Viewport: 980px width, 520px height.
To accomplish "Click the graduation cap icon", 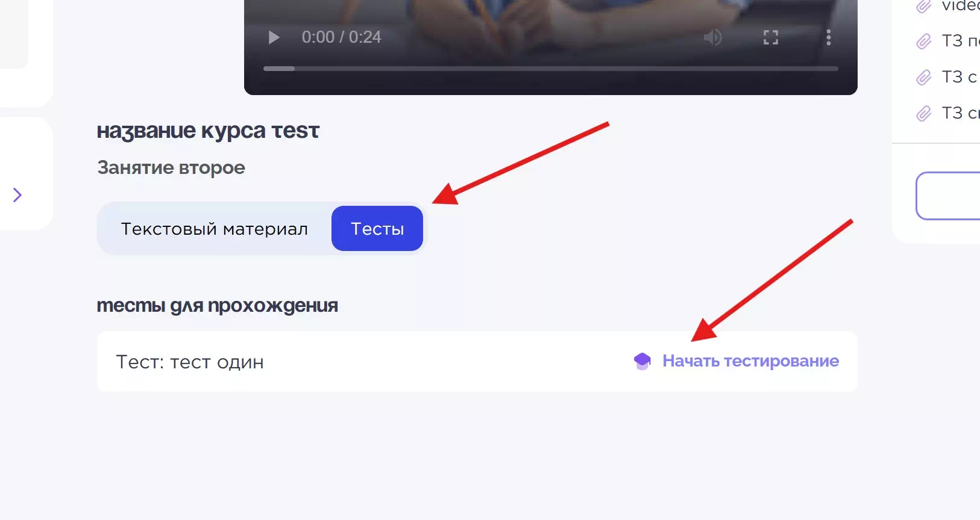I will coord(642,361).
